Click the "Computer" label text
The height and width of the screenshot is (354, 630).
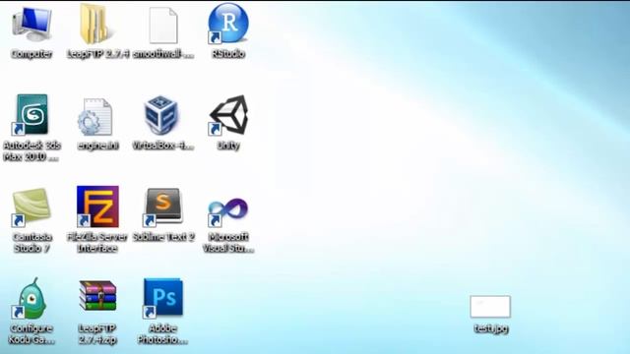click(31, 54)
